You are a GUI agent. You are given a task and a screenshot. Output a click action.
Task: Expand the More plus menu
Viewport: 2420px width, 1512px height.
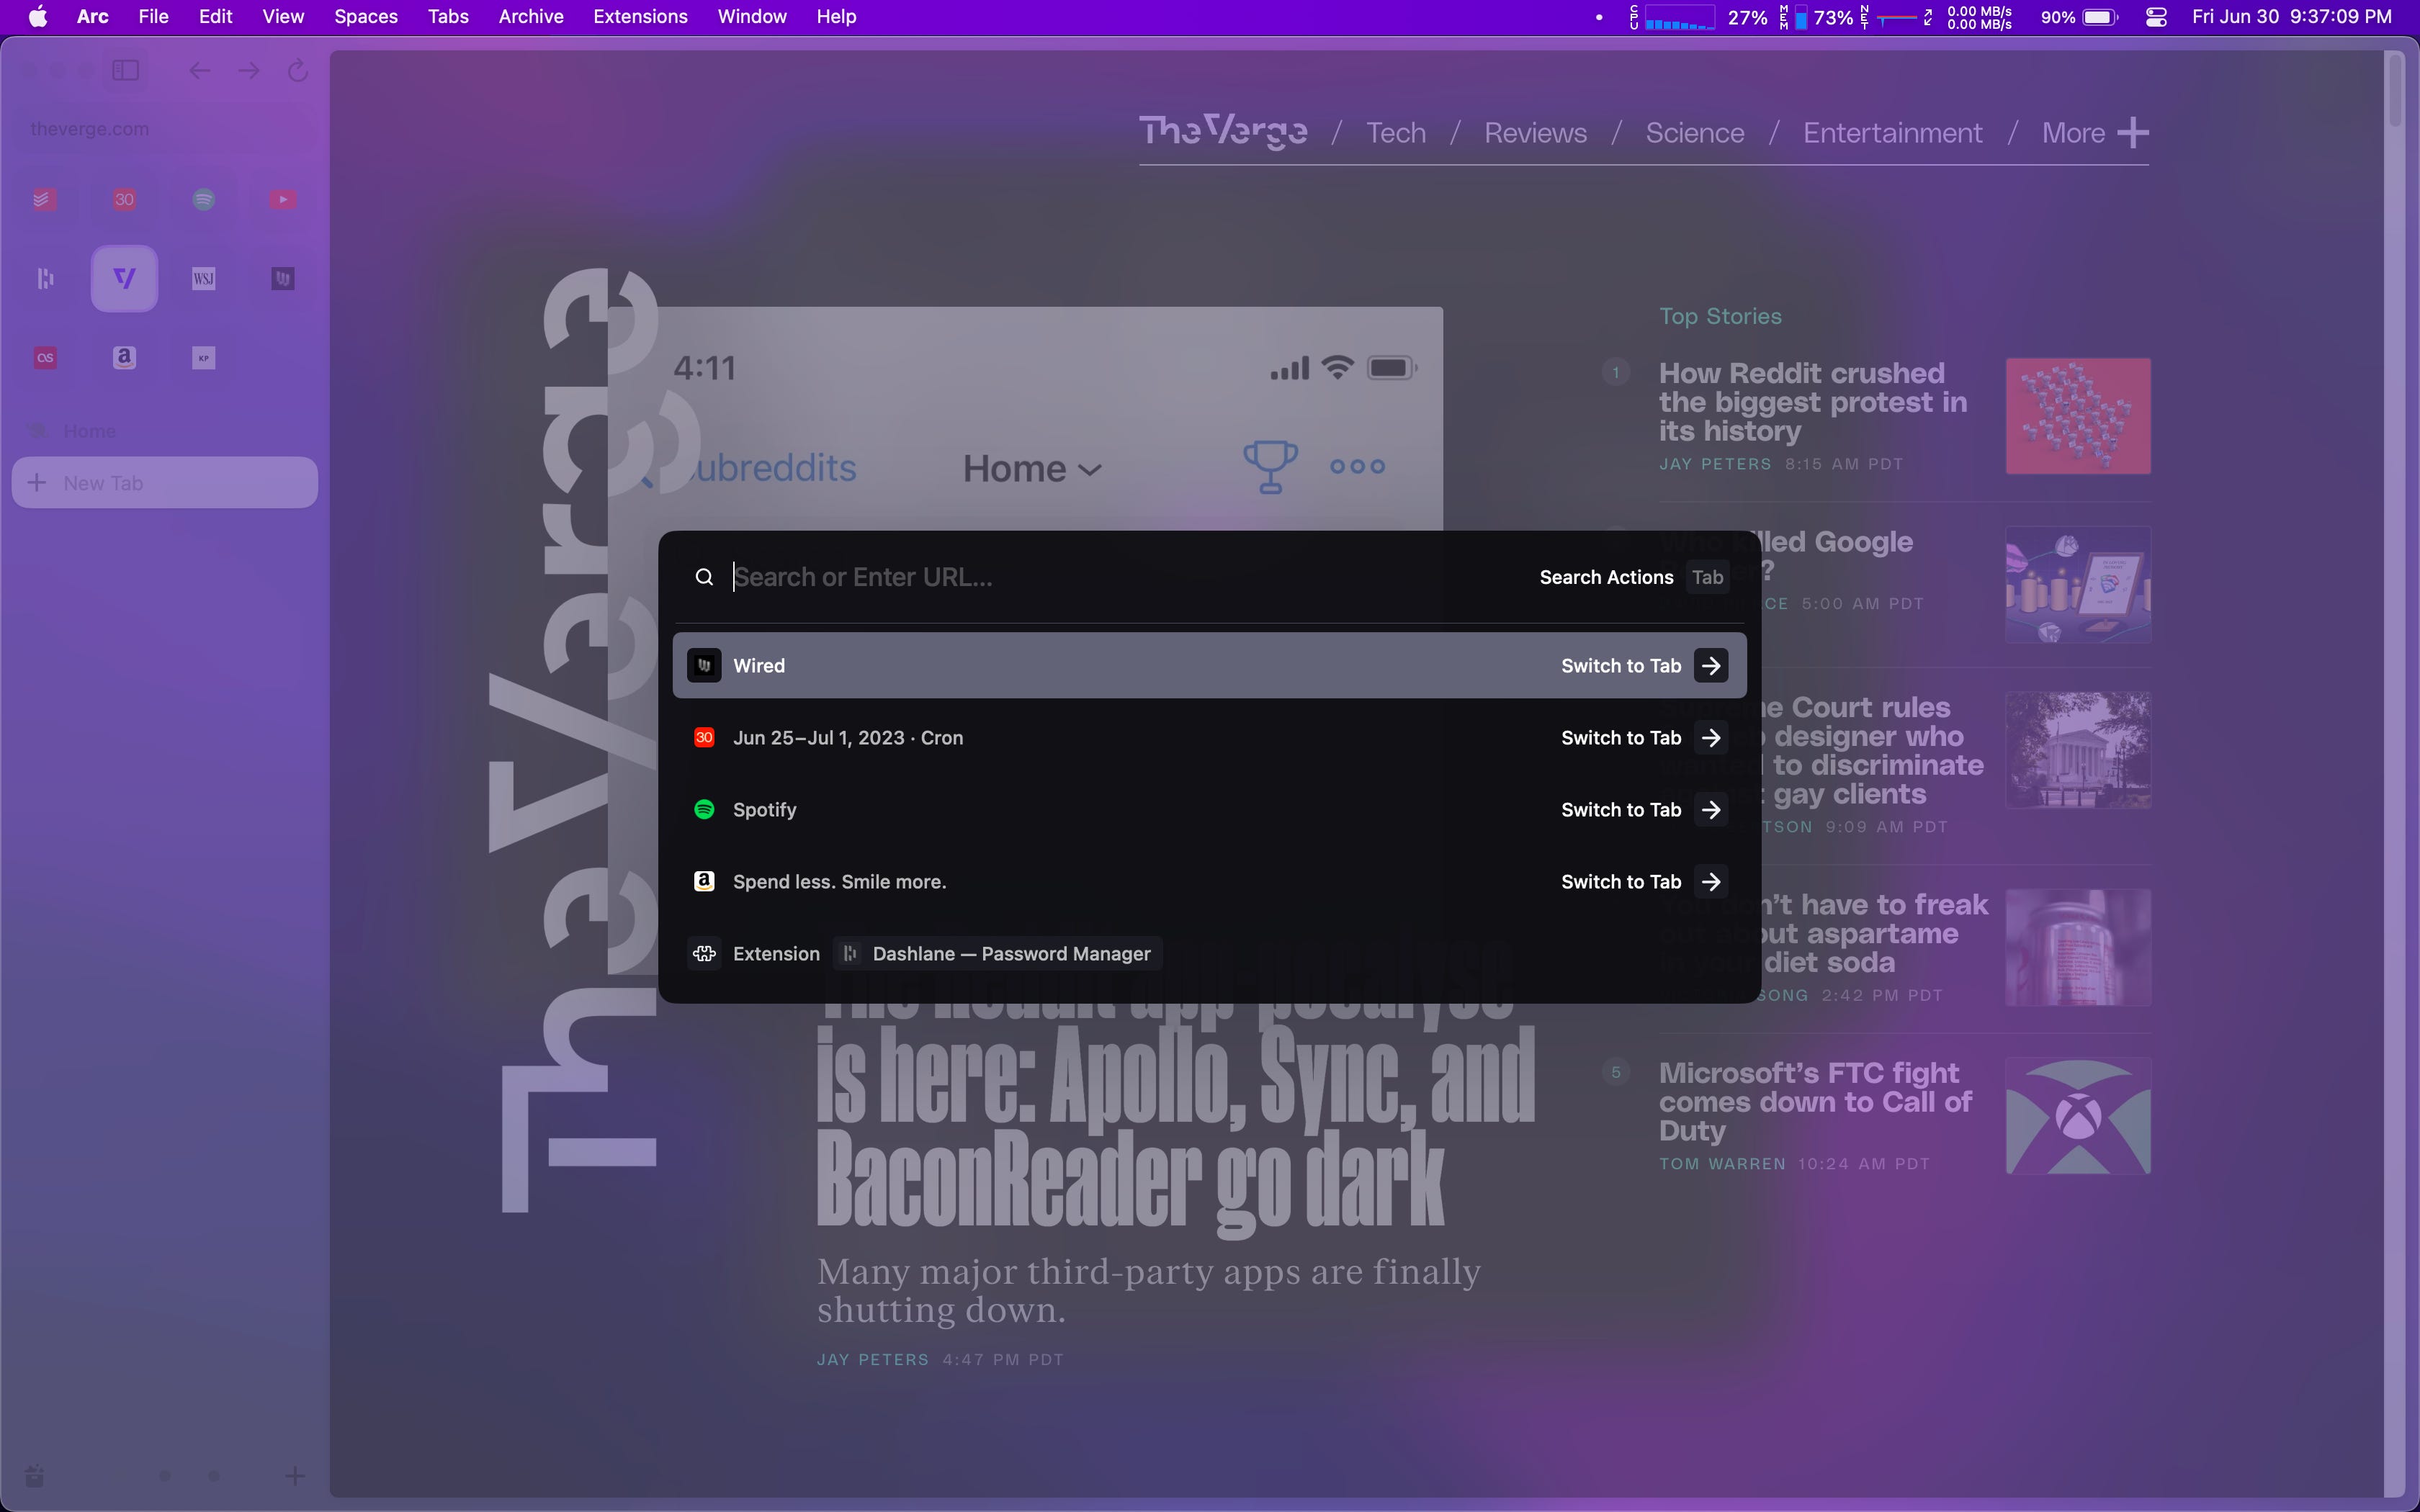pos(2095,133)
